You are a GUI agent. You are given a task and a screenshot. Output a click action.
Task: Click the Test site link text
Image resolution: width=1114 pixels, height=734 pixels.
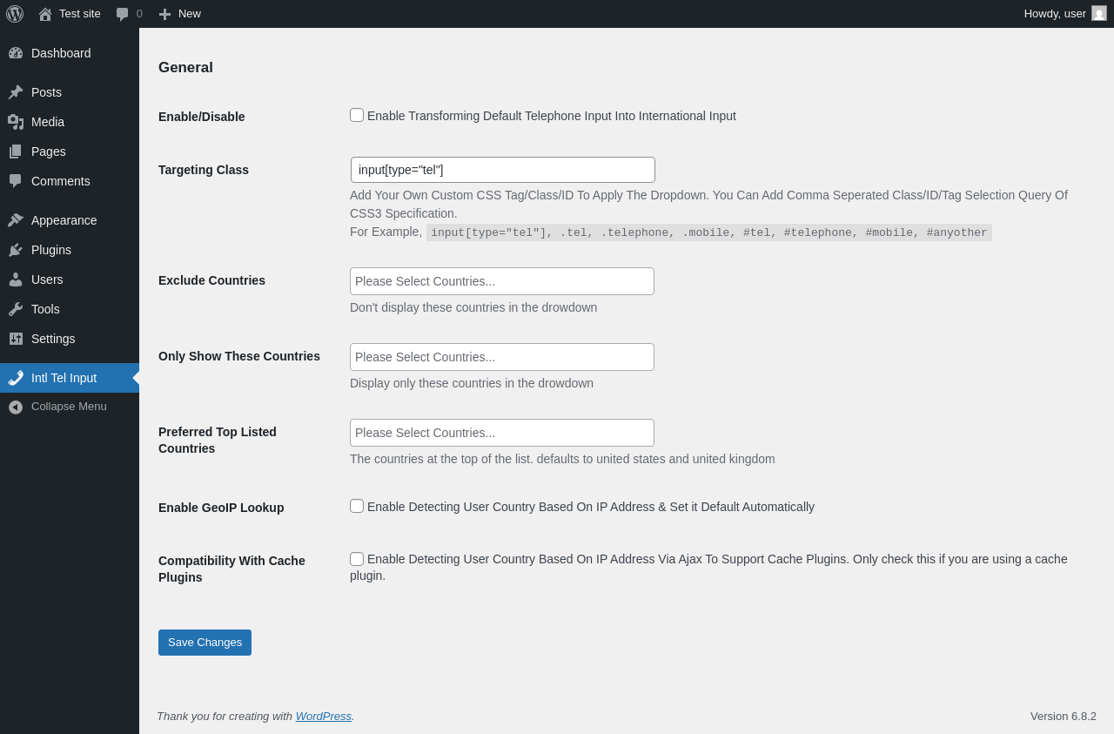tap(80, 14)
